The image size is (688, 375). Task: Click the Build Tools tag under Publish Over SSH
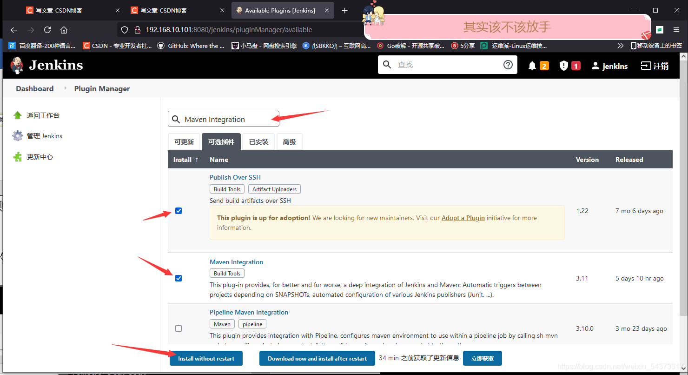click(x=227, y=189)
